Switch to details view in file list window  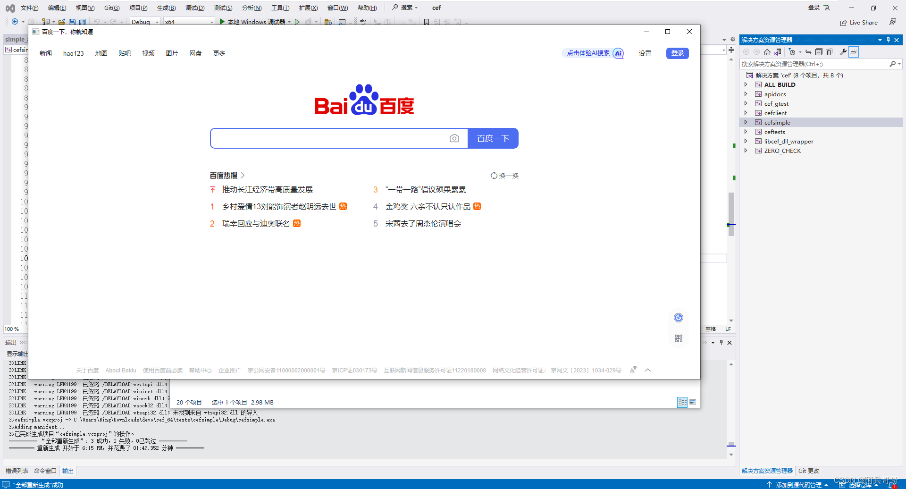point(682,402)
